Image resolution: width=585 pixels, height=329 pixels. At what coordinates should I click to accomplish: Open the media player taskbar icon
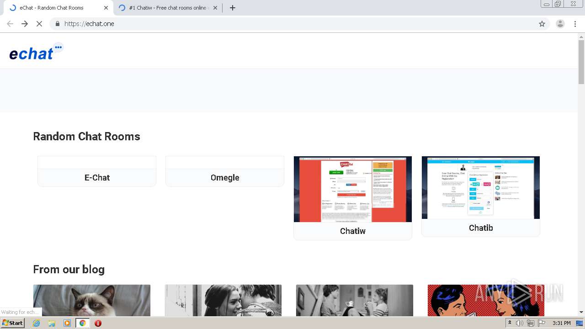pyautogui.click(x=67, y=323)
